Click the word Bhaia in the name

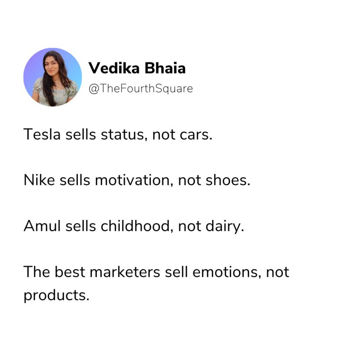click(x=165, y=68)
